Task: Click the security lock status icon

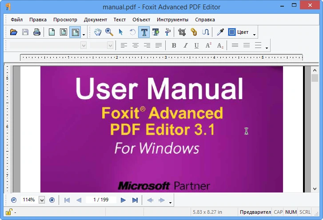Action: pyautogui.click(x=8, y=212)
